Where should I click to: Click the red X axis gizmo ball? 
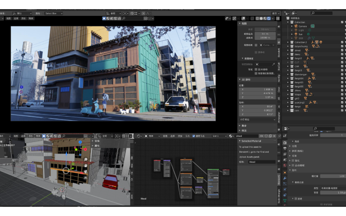85,149
